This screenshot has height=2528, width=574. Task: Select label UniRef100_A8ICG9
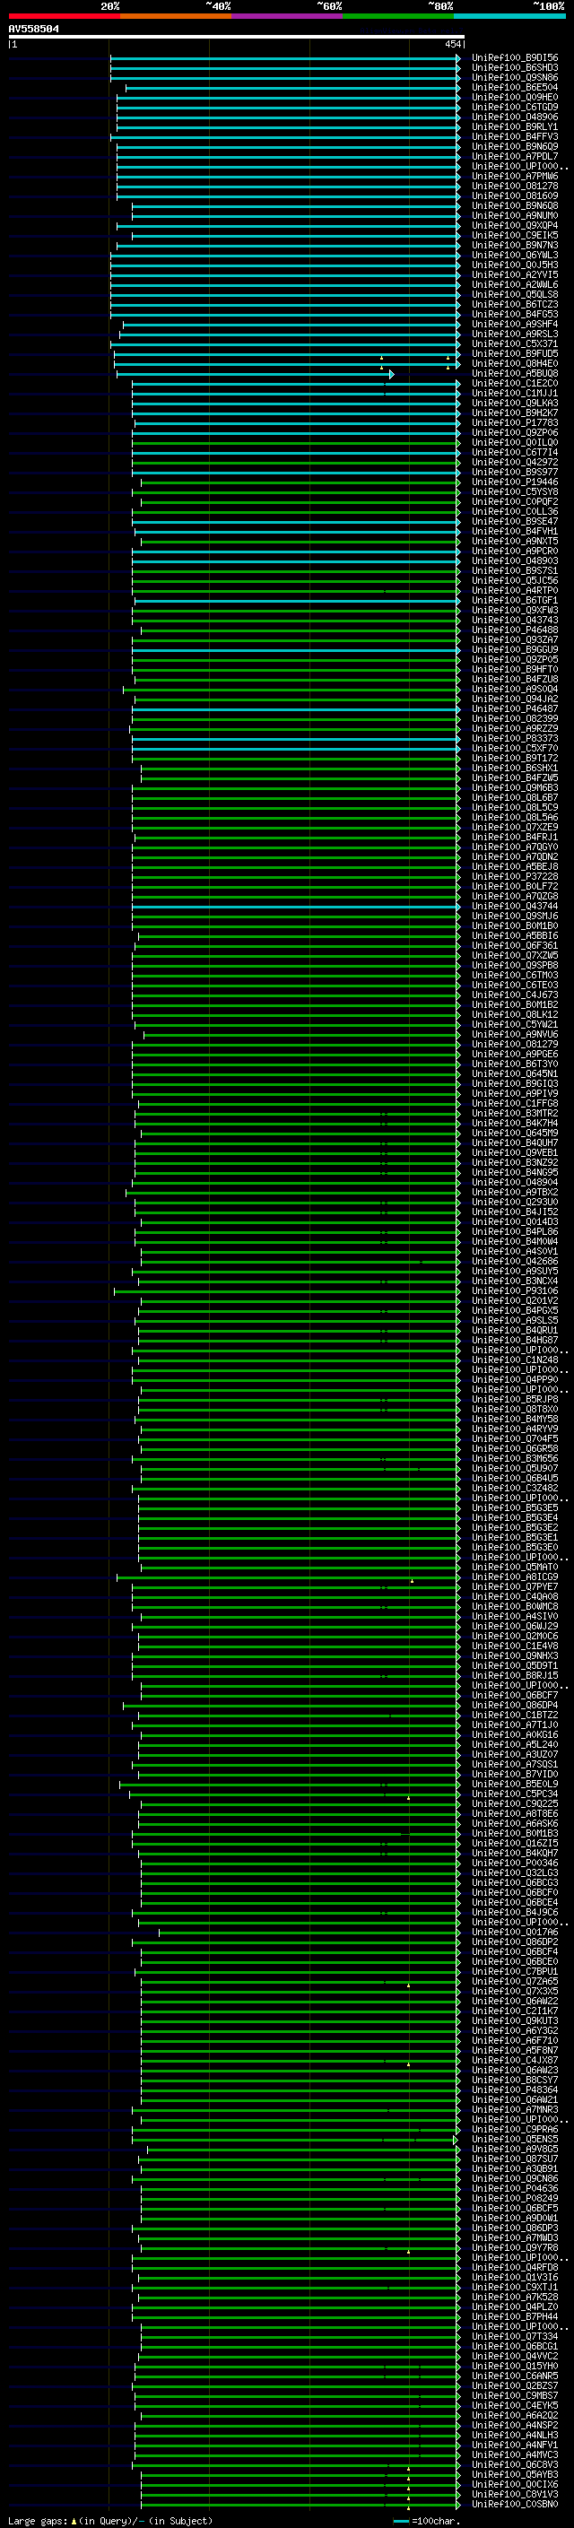click(x=515, y=1577)
